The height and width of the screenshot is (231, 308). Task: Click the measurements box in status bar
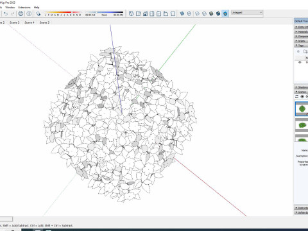pyautogui.click(x=6, y=219)
